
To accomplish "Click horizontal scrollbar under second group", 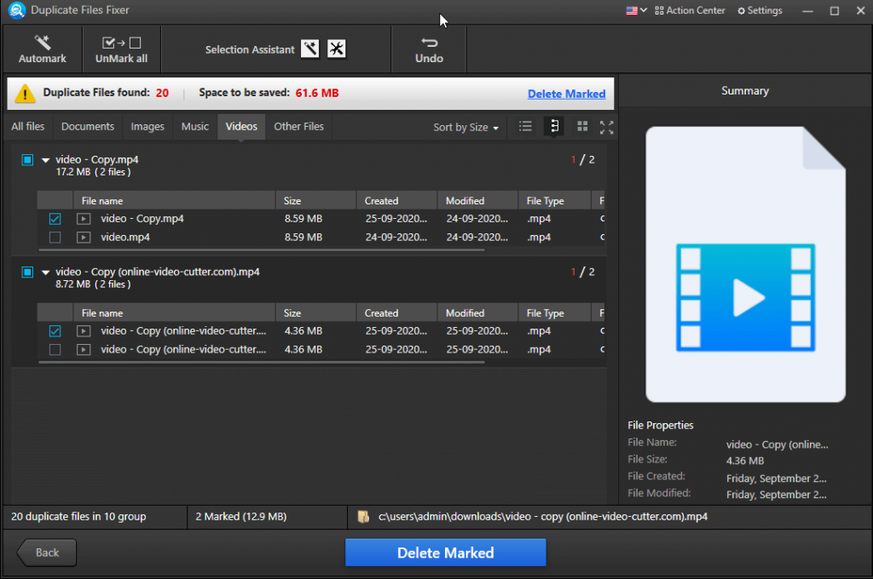I will (x=262, y=363).
